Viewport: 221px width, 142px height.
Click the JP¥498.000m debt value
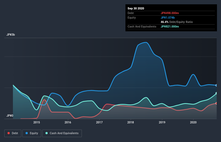[x=170, y=13]
